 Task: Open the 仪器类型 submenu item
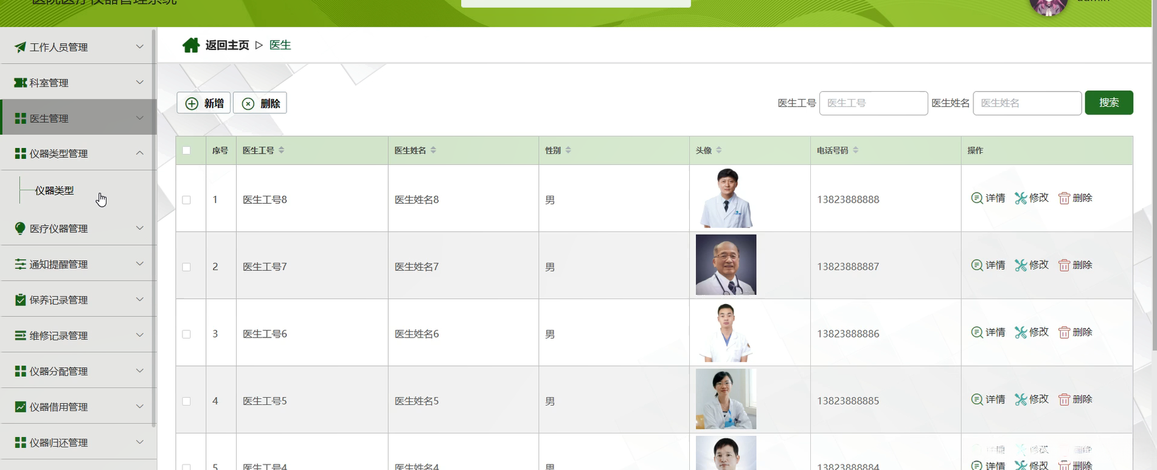pyautogui.click(x=54, y=190)
